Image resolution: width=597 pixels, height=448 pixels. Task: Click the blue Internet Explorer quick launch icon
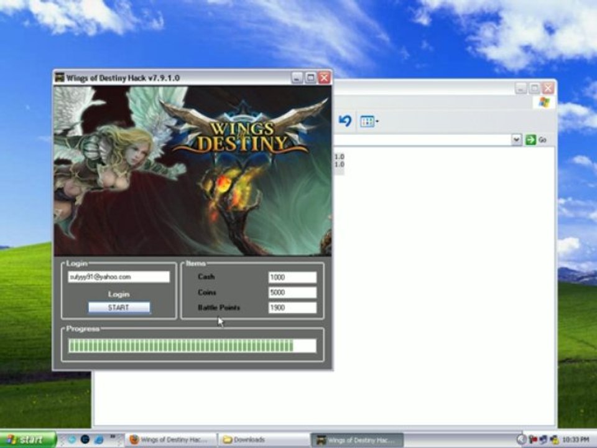[99, 440]
